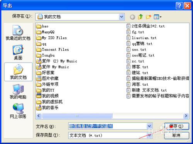This screenshot has width=193, height=144.
Task: Select the file 建站.txt
Action: tap(137, 73)
